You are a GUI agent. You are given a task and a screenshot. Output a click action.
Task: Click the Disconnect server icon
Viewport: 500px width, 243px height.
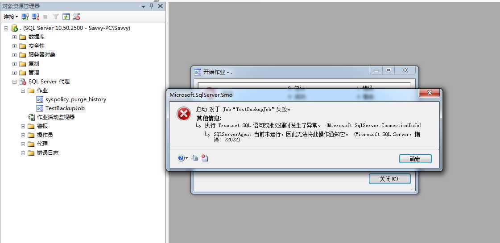pos(35,16)
